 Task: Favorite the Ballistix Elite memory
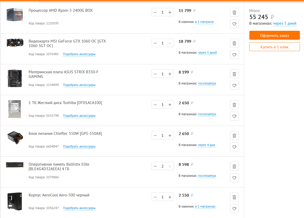point(234,178)
